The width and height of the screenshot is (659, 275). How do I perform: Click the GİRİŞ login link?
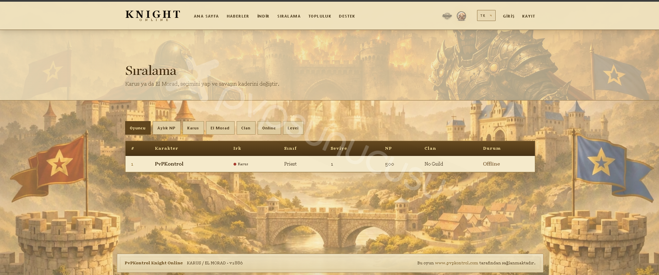pyautogui.click(x=509, y=16)
